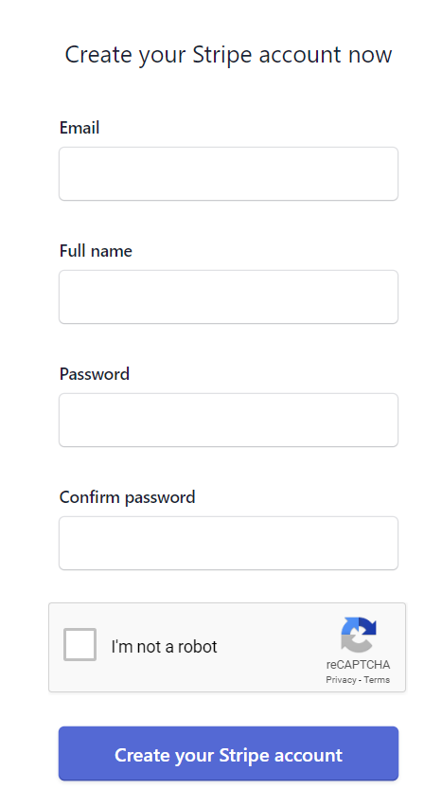Submit with Create your Stripe account button
The height and width of the screenshot is (789, 424).
(228, 753)
